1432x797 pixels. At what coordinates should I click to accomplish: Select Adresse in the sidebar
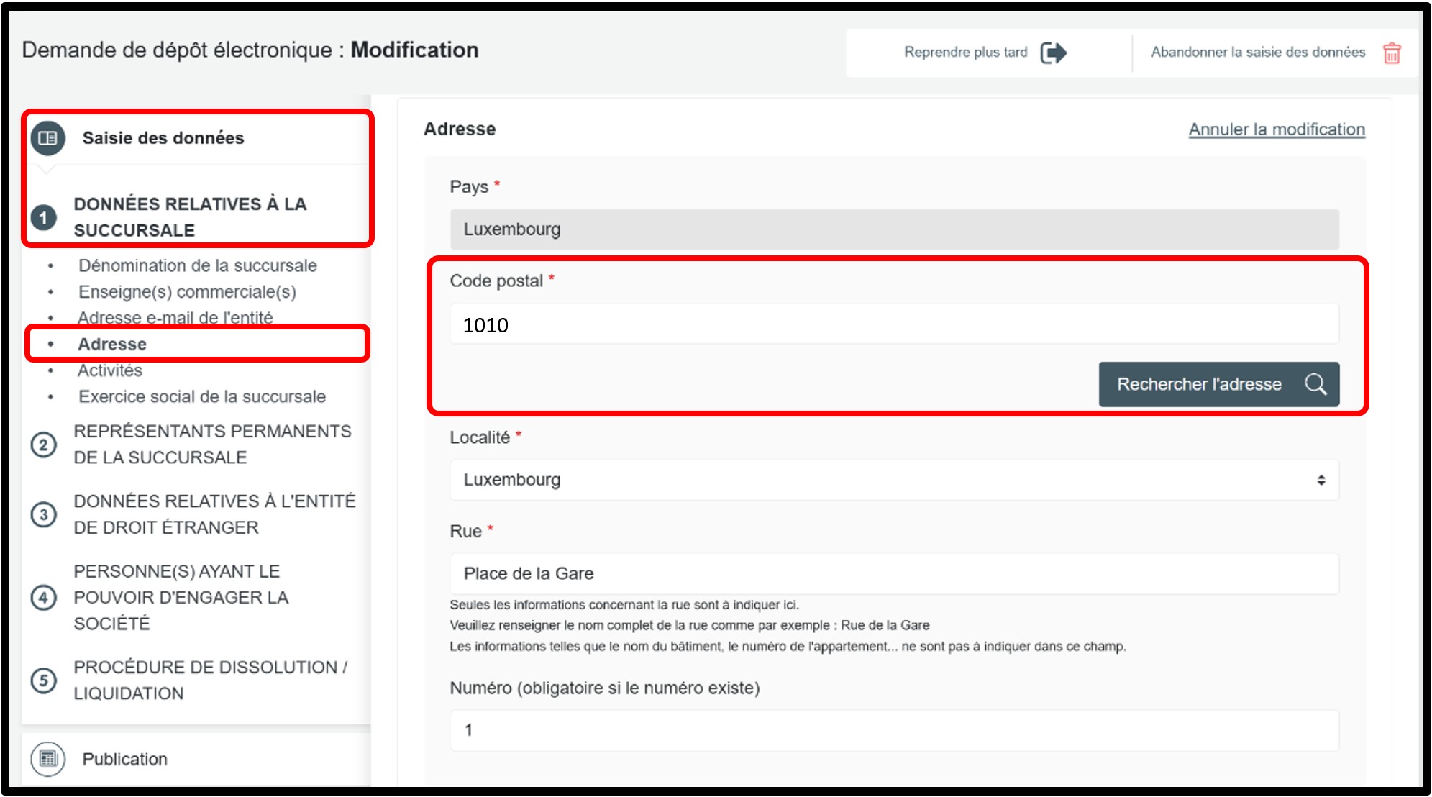(112, 344)
